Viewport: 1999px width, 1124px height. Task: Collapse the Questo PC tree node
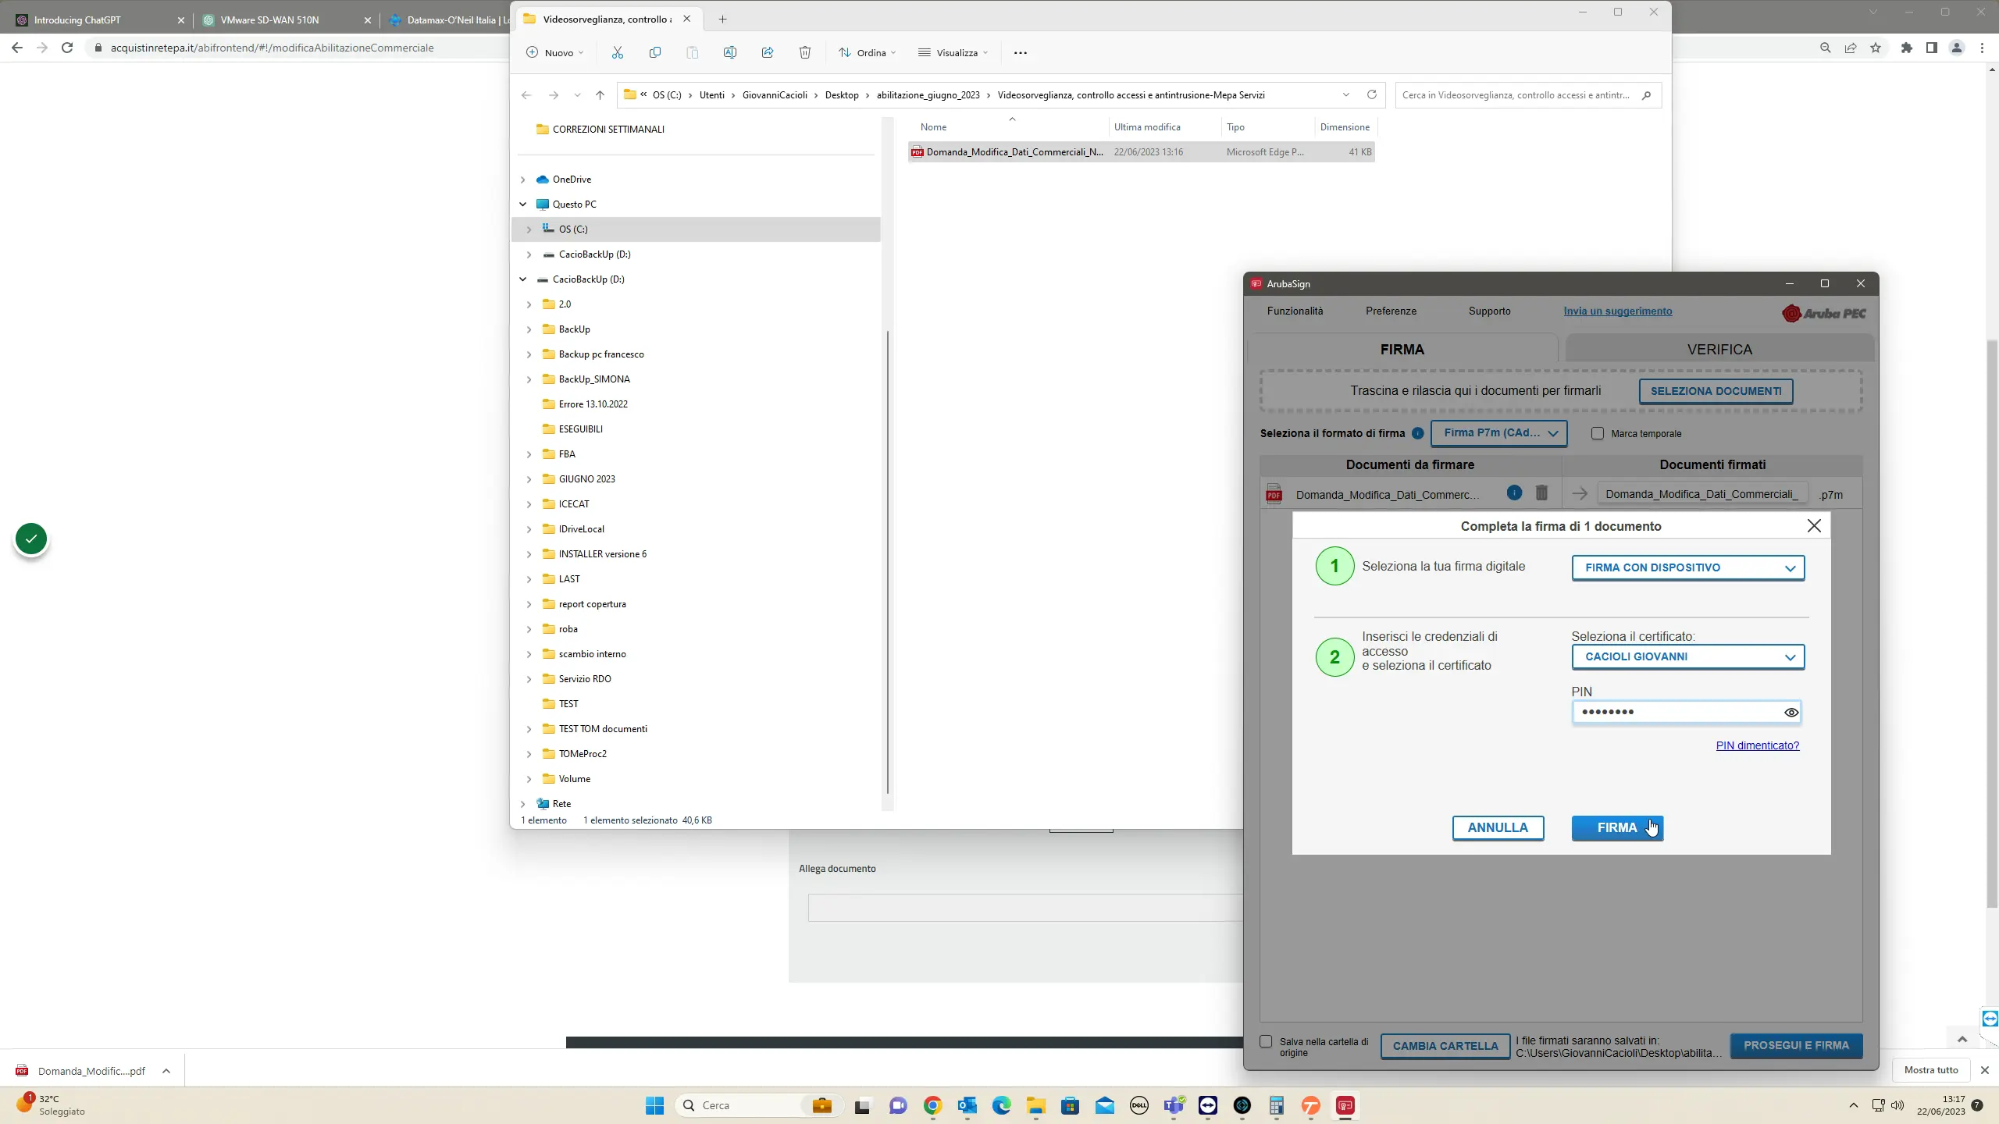522,205
